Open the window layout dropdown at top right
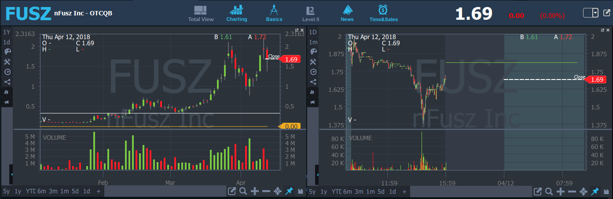Viewport: 613px width, 199px height. 591,13
